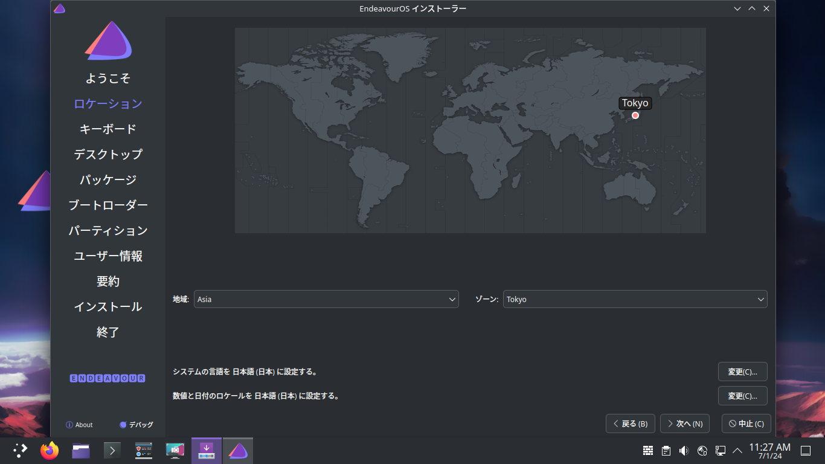The width and height of the screenshot is (825, 464).
Task: Select the ロケーション step in sidebar
Action: pyautogui.click(x=108, y=103)
